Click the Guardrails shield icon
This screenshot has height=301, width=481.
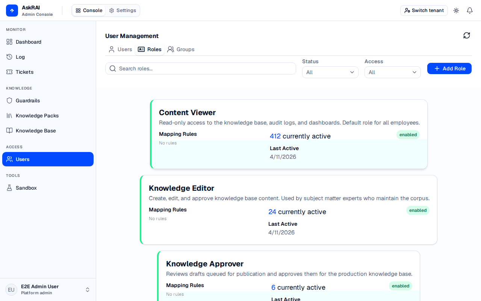9,100
